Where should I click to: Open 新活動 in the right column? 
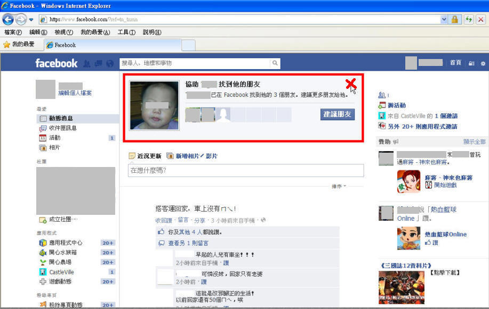tap(396, 105)
